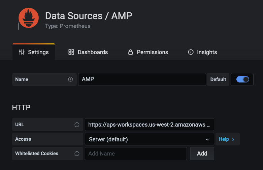263x170 pixels.
Task: Click the URL input field
Action: [x=149, y=125]
